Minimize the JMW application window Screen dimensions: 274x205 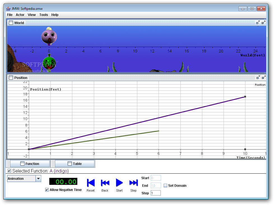coord(243,9)
